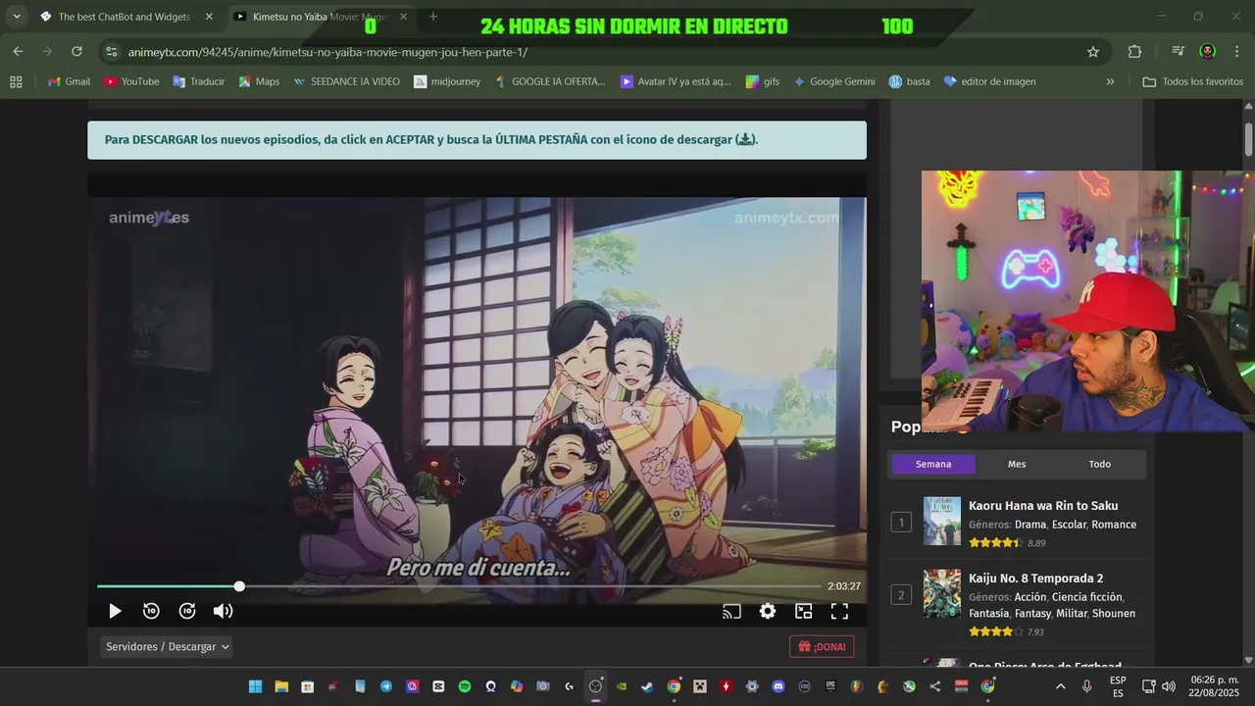Screen dimensions: 1255x706
Task: Open the Todos los favoritos folder
Action: (x=1193, y=81)
